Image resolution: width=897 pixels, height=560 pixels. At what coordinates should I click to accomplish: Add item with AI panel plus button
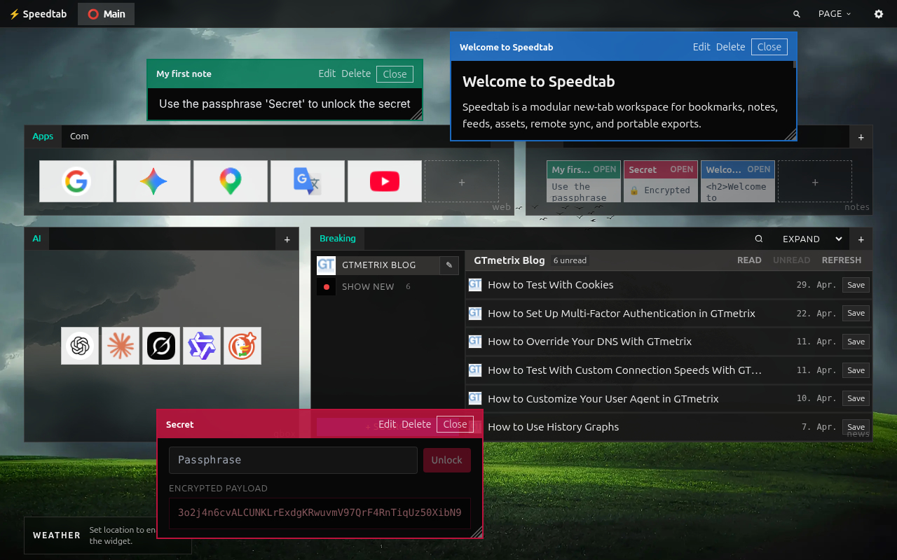[x=287, y=239]
